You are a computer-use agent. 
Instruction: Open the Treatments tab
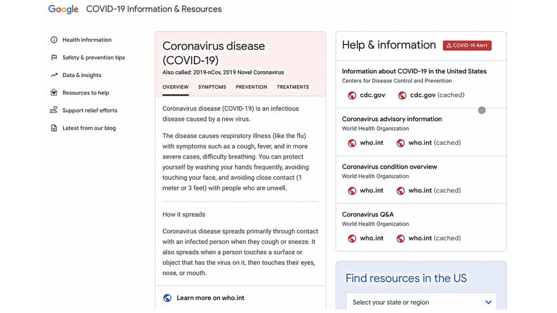[x=293, y=87]
